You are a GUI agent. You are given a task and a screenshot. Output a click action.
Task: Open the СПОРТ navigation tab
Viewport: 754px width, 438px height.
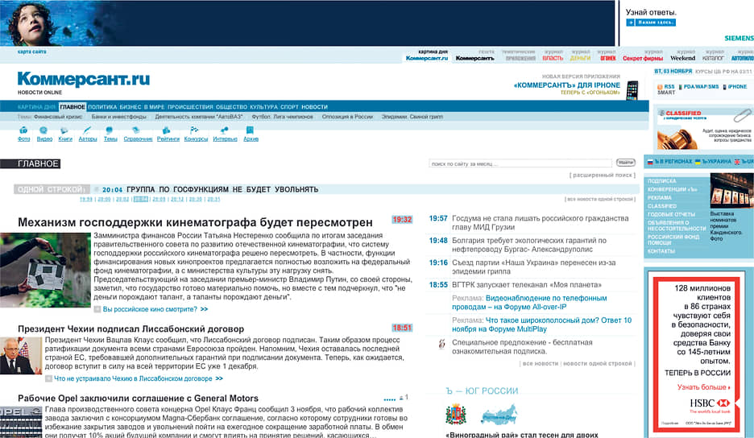289,107
